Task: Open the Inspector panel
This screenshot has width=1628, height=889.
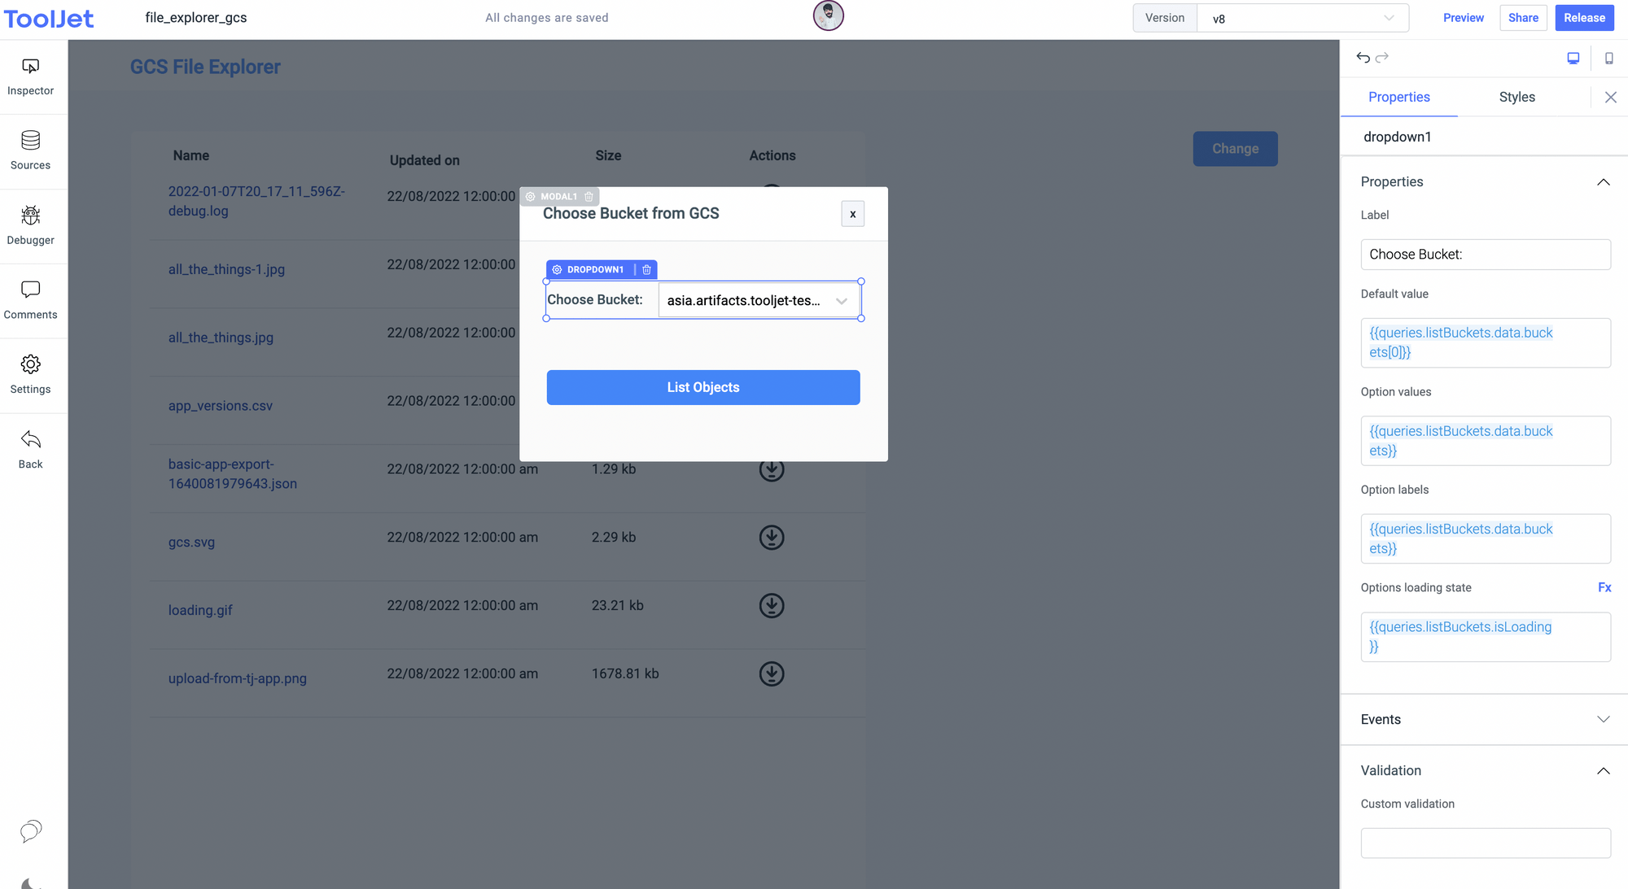Action: (30, 76)
